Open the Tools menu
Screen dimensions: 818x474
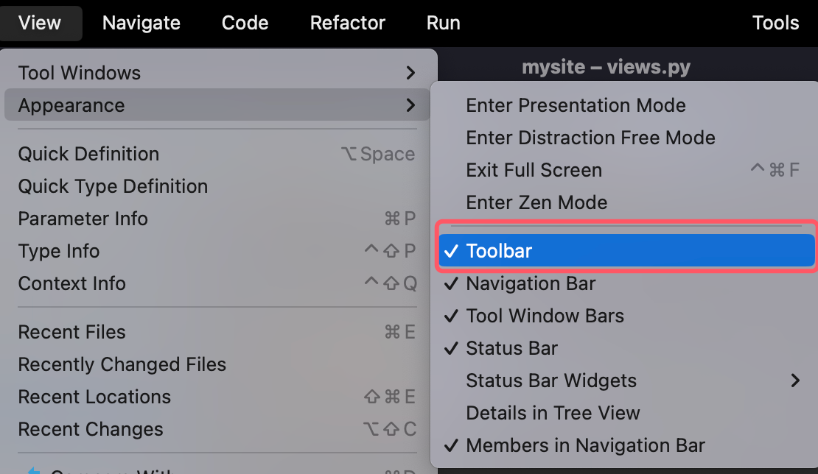(x=775, y=23)
